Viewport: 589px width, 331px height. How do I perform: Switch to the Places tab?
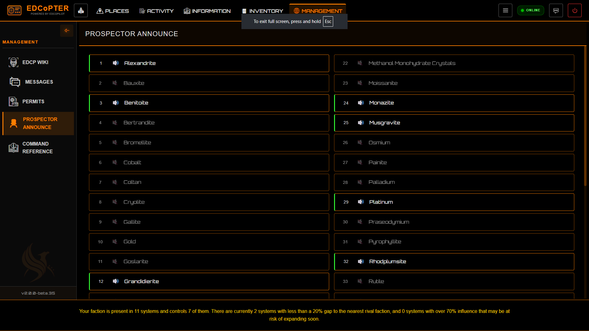[113, 11]
